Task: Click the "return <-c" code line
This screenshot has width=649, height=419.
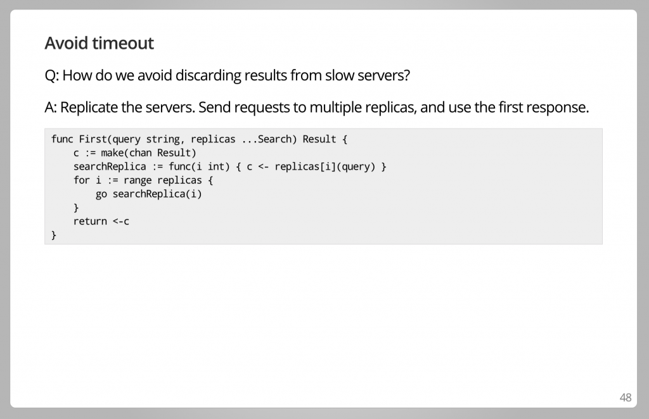Action: 101,222
